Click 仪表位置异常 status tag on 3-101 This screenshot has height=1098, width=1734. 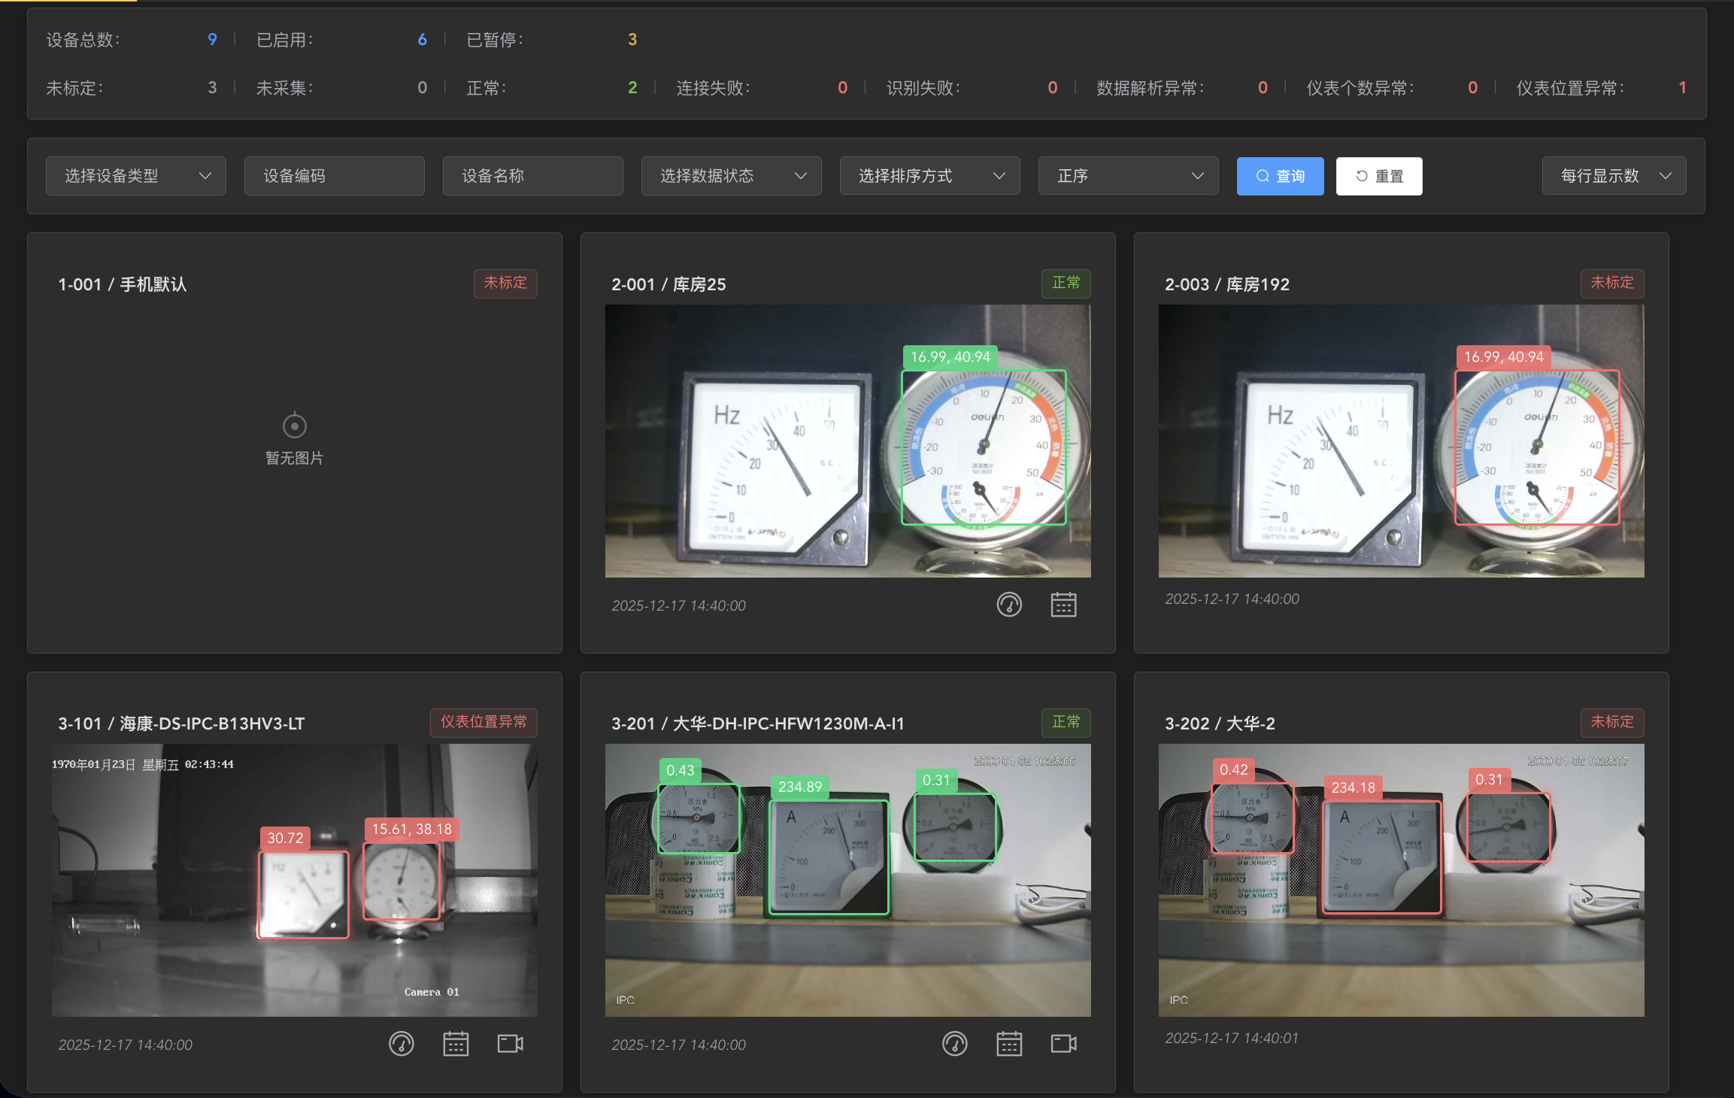(x=484, y=722)
